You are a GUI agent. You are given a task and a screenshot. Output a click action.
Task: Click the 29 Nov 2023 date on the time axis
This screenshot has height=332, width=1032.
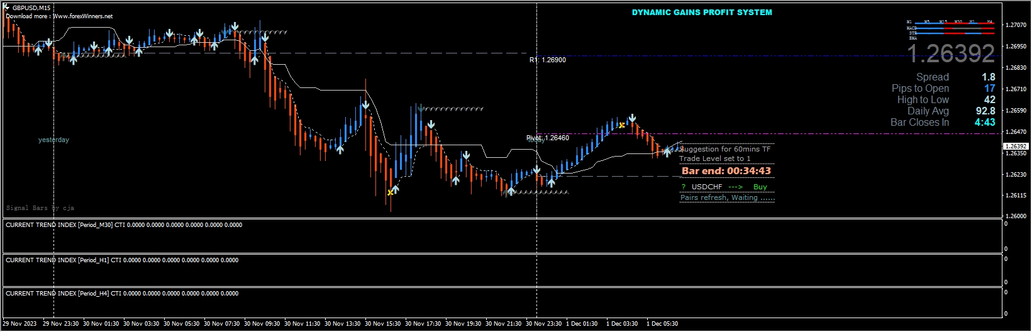click(19, 324)
